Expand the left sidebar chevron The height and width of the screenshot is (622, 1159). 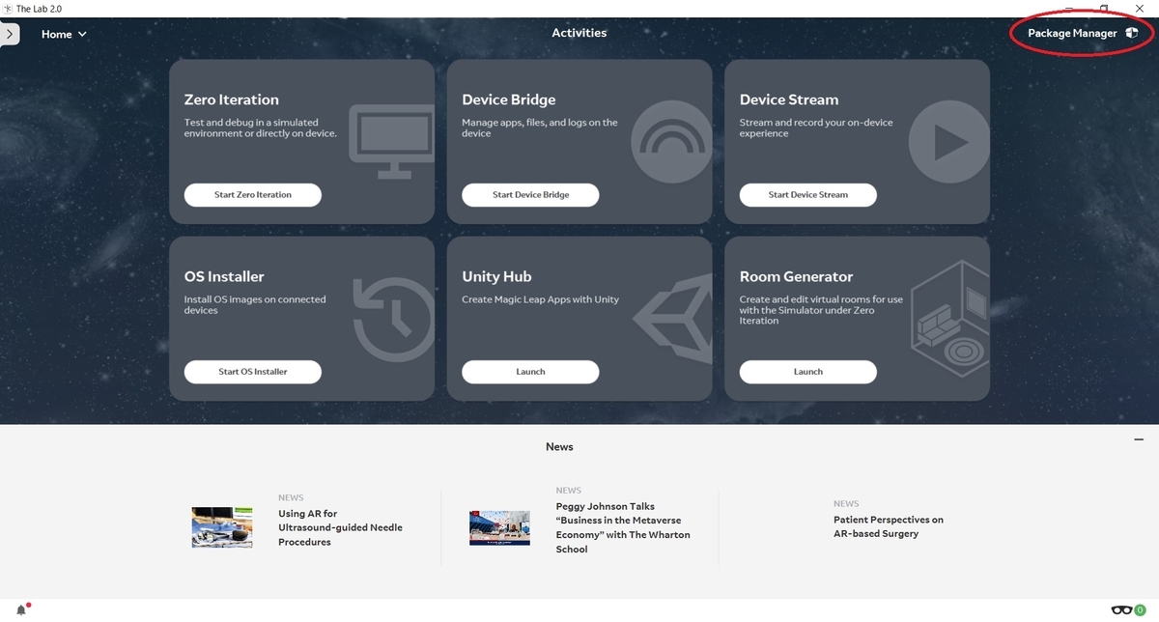pos(9,34)
